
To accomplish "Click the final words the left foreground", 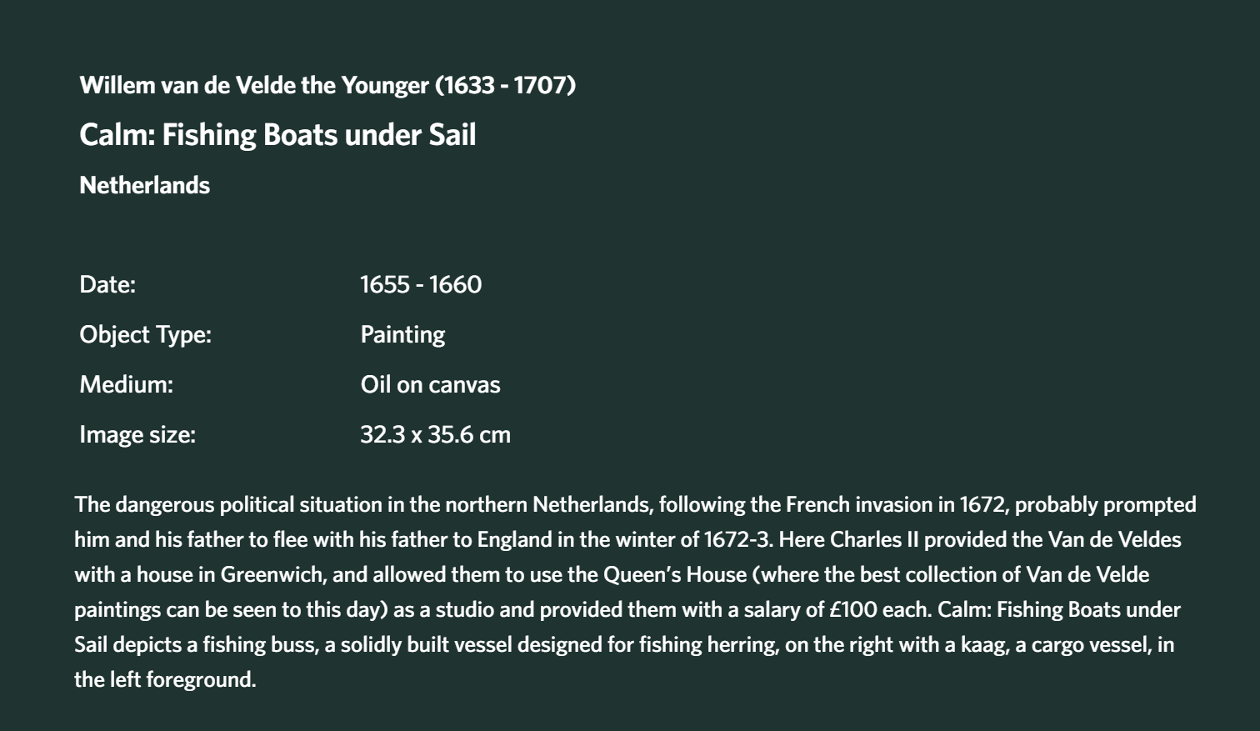I will [x=165, y=679].
